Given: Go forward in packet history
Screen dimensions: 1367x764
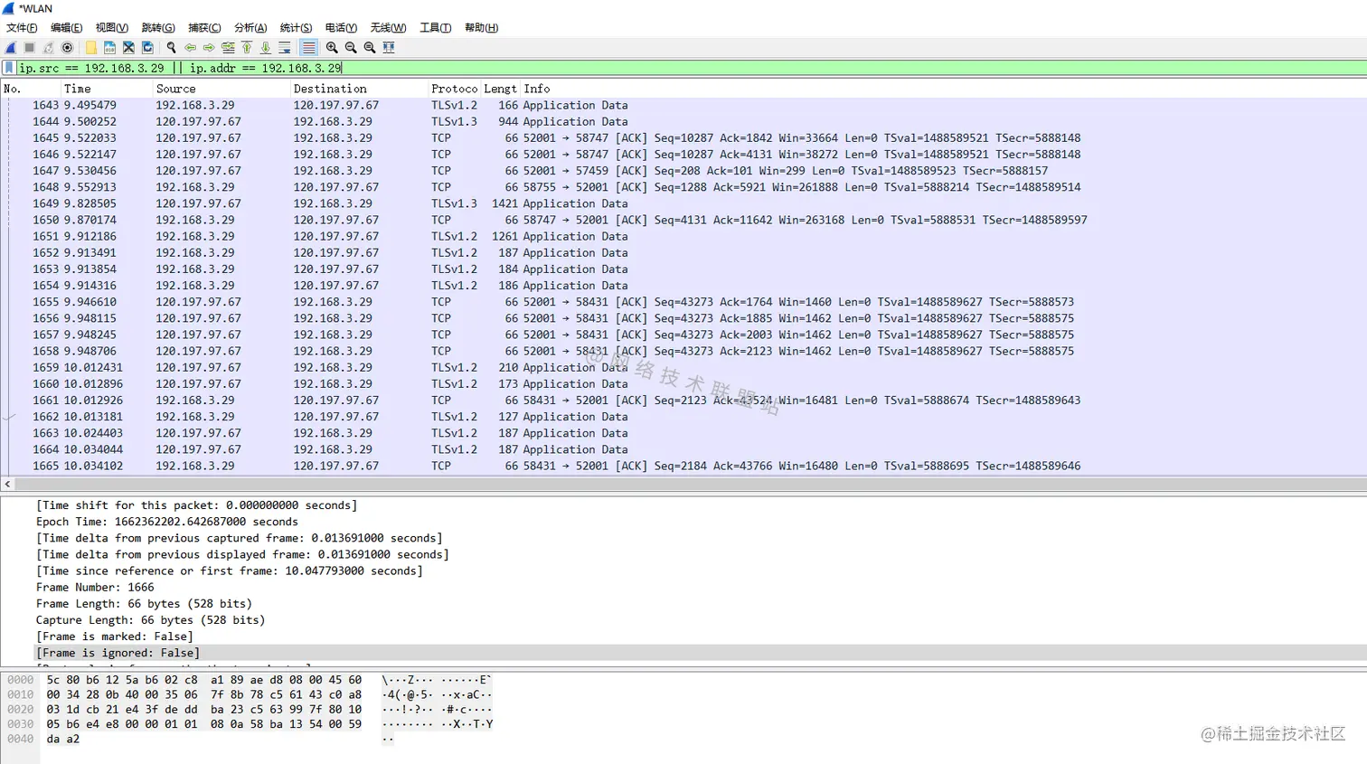Looking at the screenshot, I should pos(209,47).
